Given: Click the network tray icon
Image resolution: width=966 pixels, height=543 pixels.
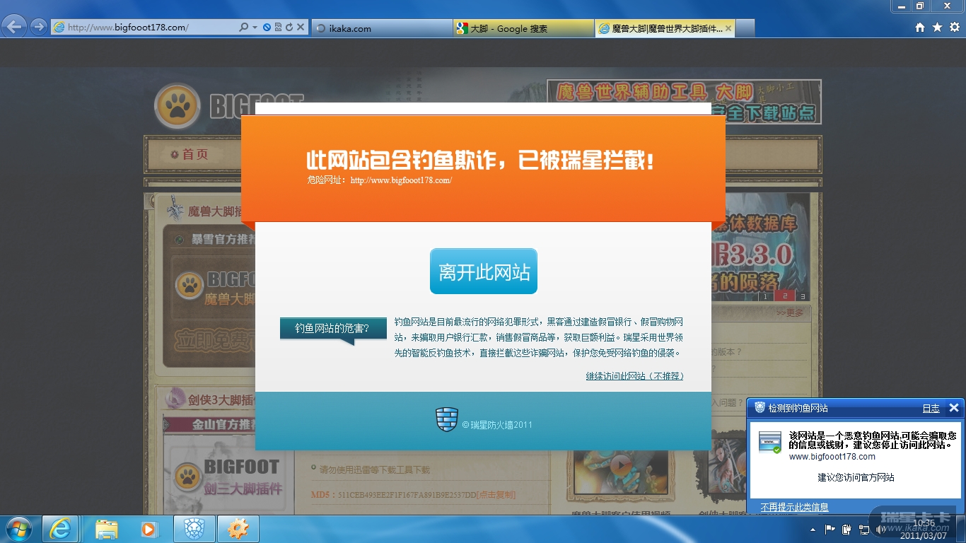Looking at the screenshot, I should click(863, 529).
